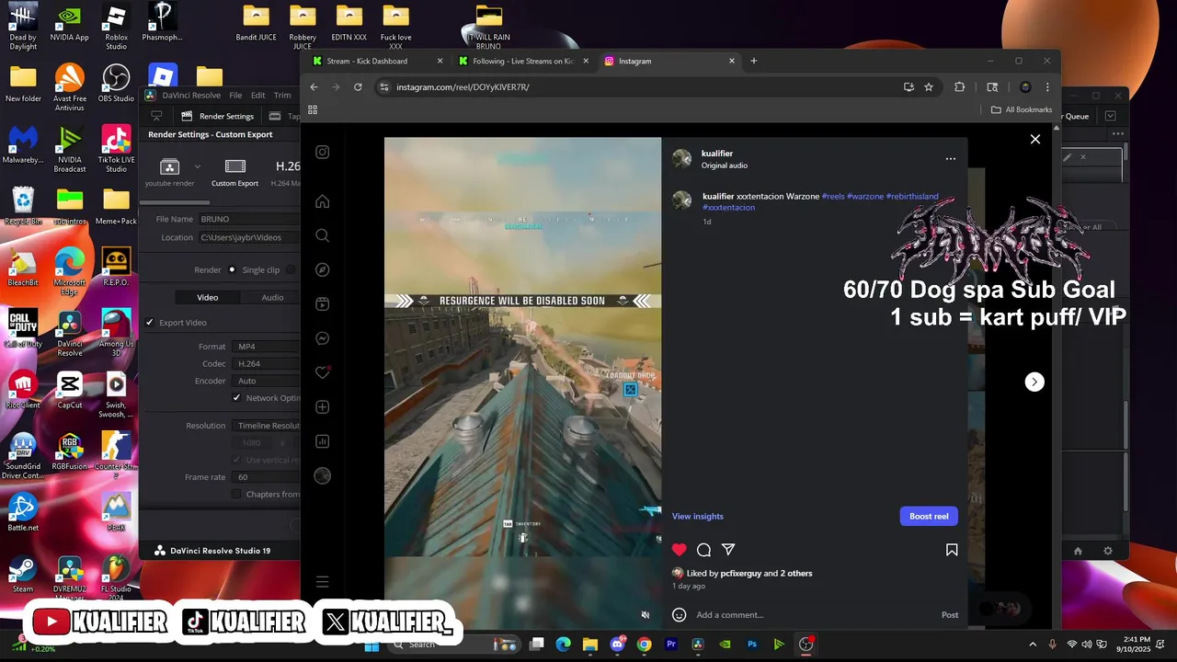
Task: Bookmark this page with the Chrome star icon
Action: [x=929, y=86]
